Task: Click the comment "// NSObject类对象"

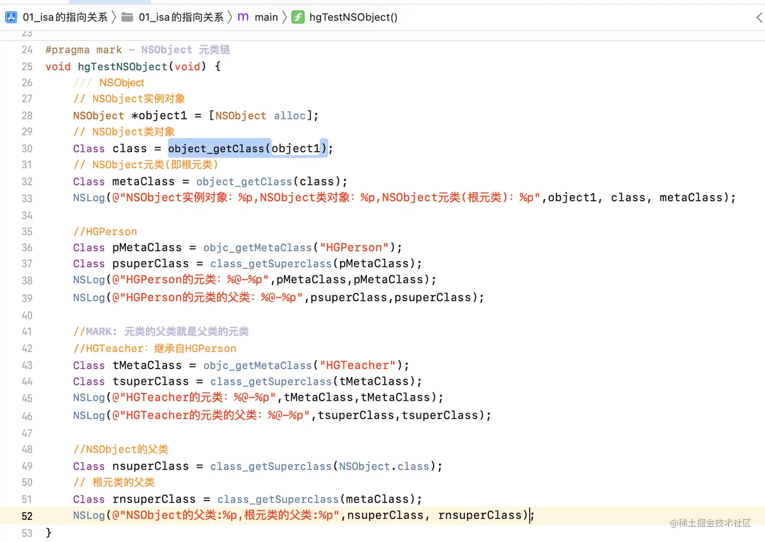Action: tap(124, 131)
